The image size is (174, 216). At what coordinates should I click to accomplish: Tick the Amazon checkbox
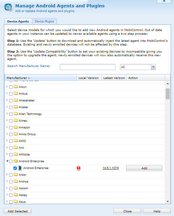coord(11,128)
